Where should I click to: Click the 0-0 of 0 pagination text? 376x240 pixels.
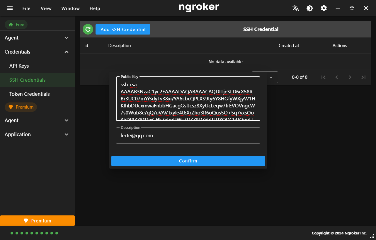point(300,77)
